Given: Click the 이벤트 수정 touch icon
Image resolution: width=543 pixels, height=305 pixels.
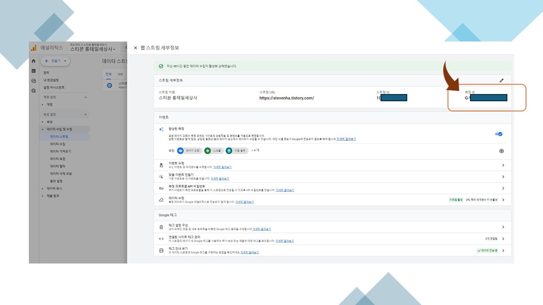Looking at the screenshot, I should [x=161, y=165].
